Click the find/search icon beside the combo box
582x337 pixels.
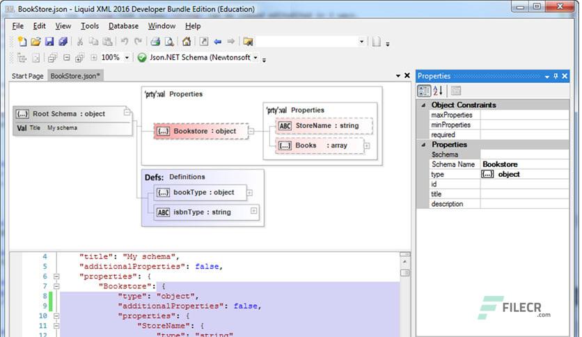coord(248,42)
